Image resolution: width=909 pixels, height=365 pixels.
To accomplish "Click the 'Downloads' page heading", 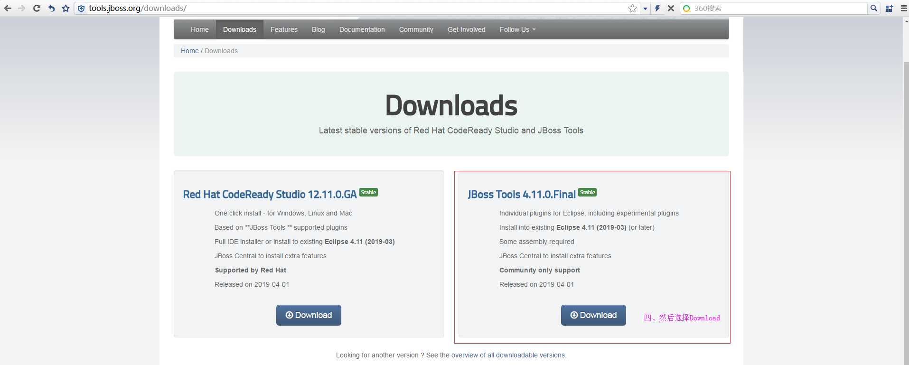I will pos(451,105).
